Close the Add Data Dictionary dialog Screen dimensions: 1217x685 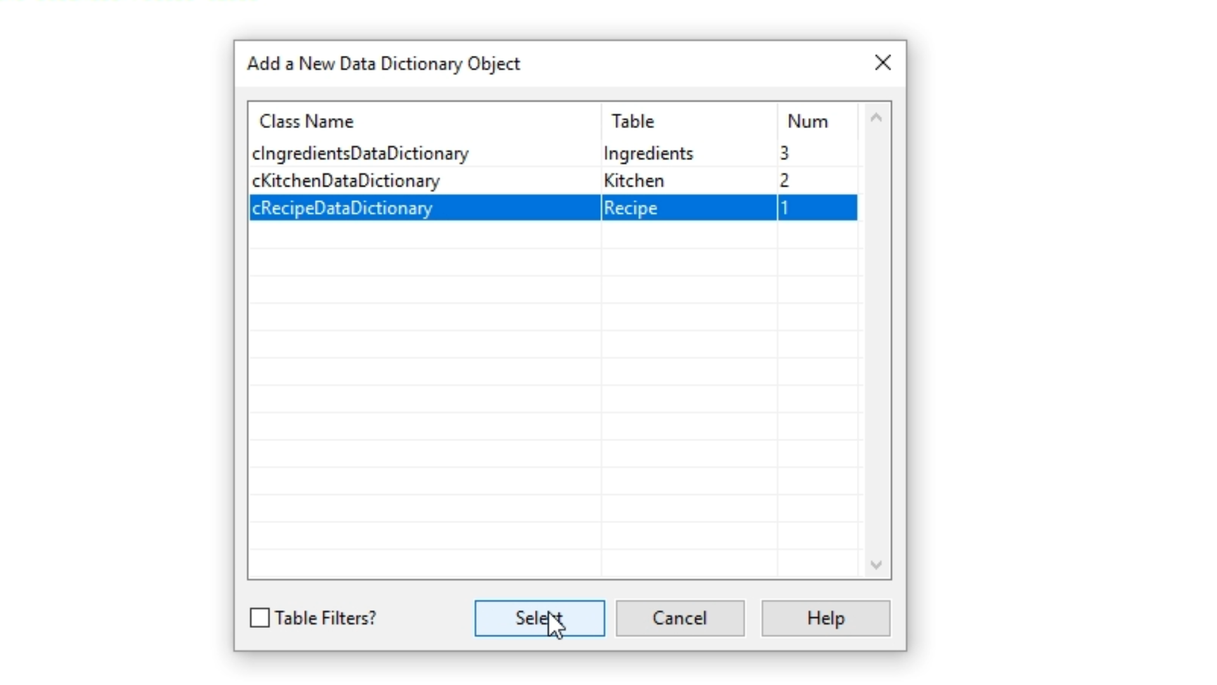(x=882, y=63)
